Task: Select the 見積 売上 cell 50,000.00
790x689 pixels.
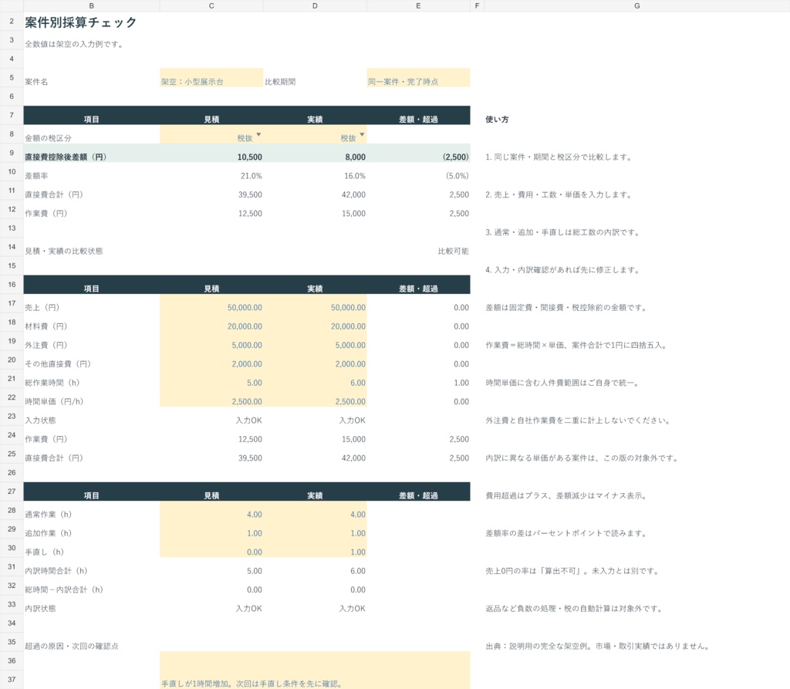Action: [x=211, y=303]
